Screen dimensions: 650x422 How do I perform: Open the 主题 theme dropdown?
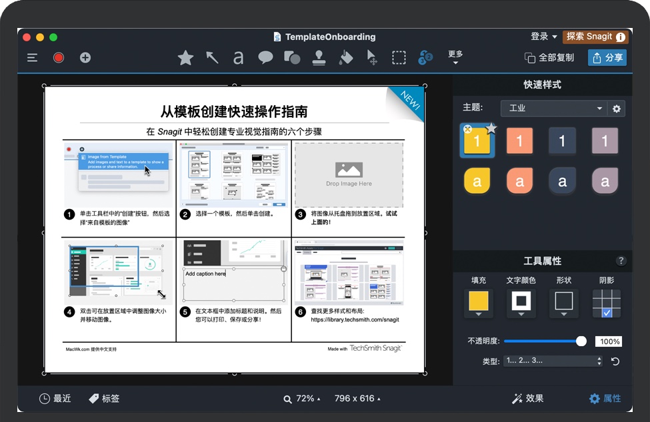click(x=553, y=108)
